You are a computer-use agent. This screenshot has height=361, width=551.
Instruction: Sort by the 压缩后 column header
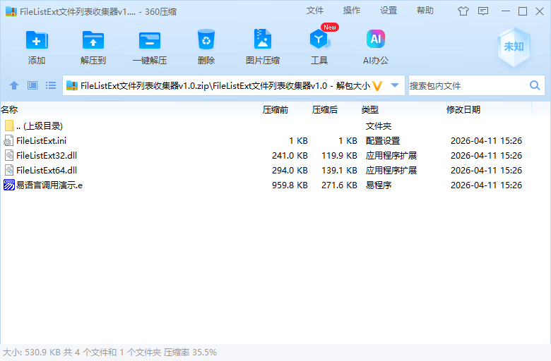(x=336, y=110)
